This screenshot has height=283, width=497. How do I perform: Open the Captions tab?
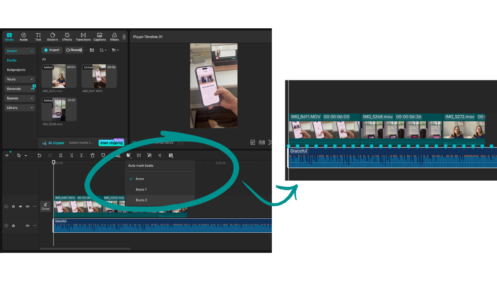tap(99, 37)
